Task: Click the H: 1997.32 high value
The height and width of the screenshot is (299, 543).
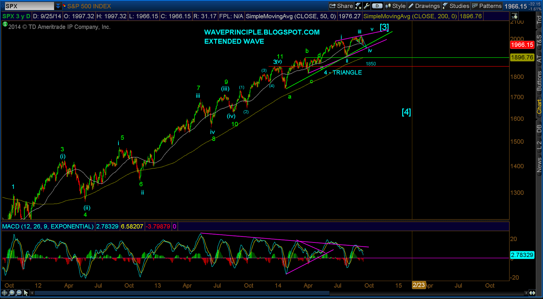Action: [x=111, y=16]
